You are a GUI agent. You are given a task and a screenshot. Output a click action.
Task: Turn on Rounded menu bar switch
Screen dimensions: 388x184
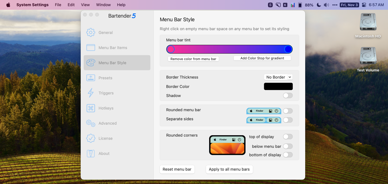[287, 111]
